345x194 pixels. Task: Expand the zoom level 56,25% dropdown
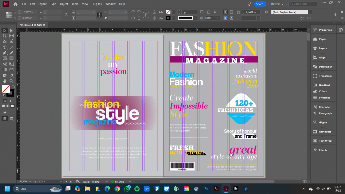point(30,182)
